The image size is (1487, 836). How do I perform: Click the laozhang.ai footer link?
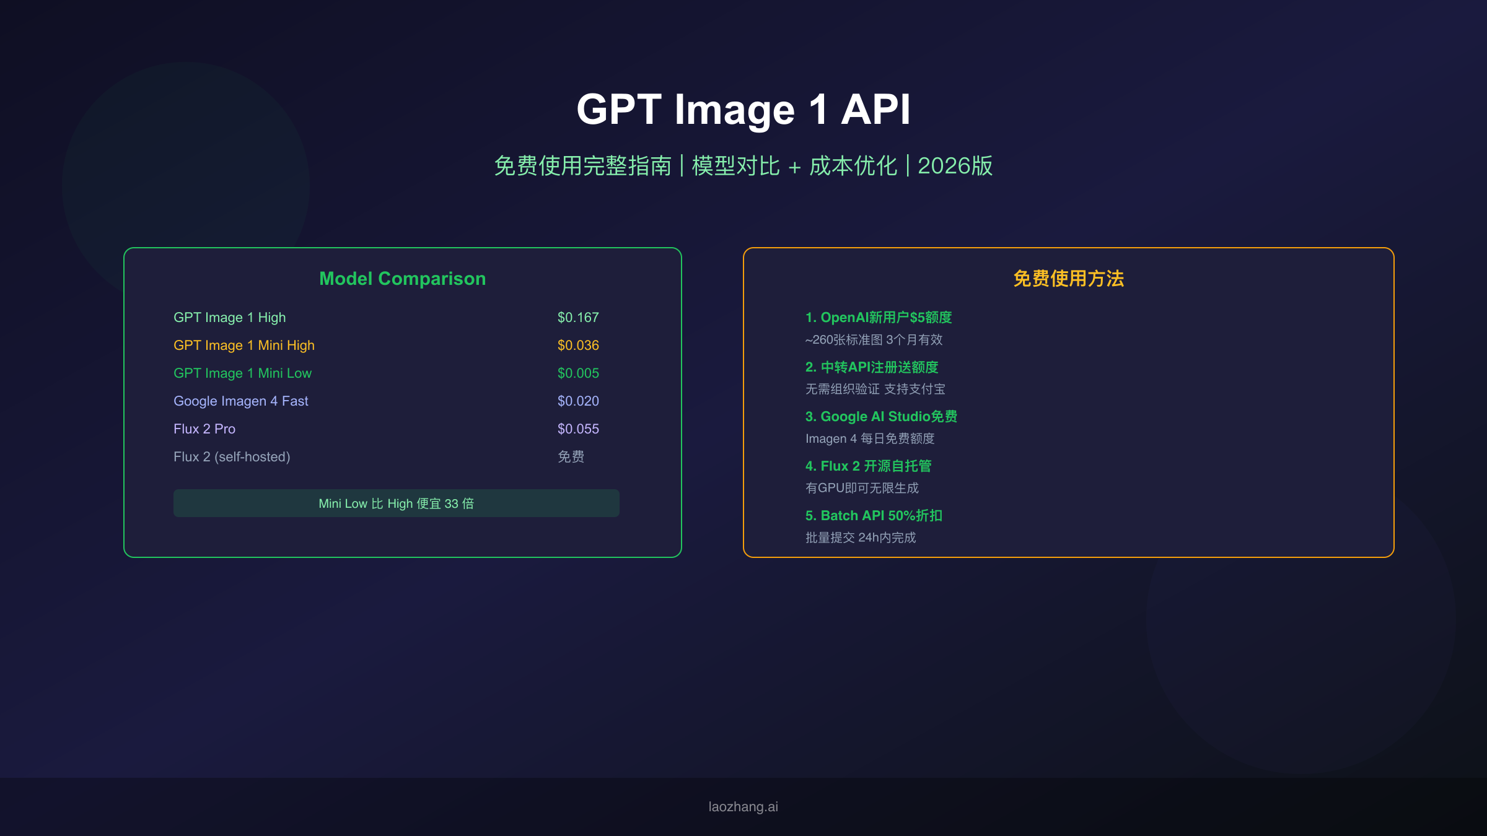pos(742,806)
